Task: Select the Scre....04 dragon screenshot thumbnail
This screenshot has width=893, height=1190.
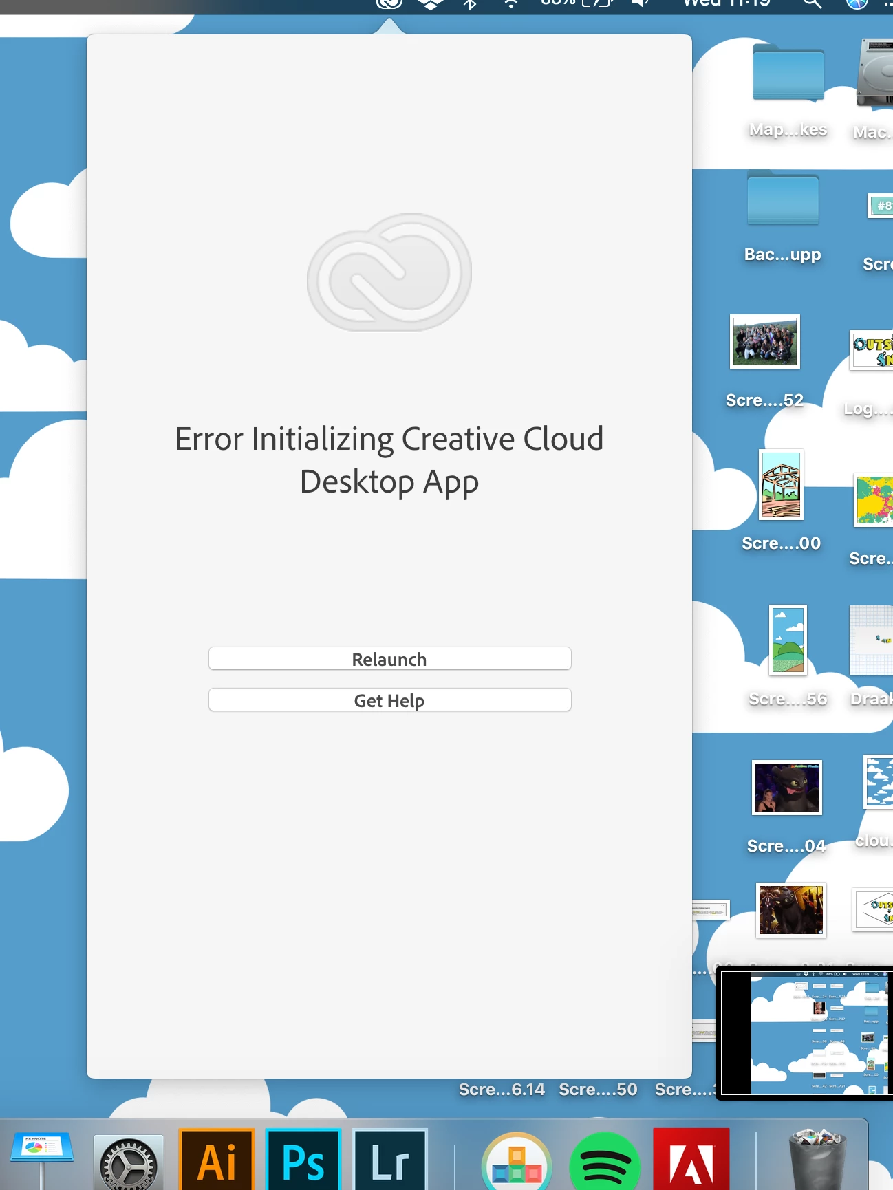Action: [x=787, y=788]
